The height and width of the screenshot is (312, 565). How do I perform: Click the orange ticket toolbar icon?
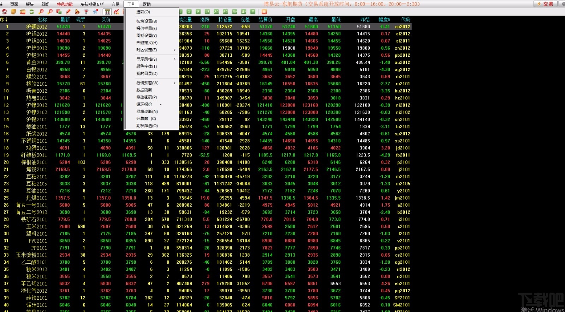[23, 12]
